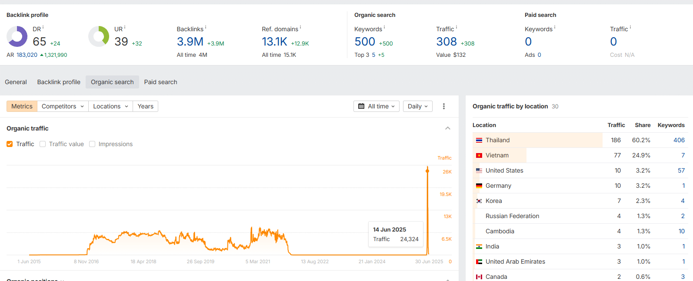693x281 pixels.
Task: Open the three-dot chart options menu
Action: tap(444, 106)
